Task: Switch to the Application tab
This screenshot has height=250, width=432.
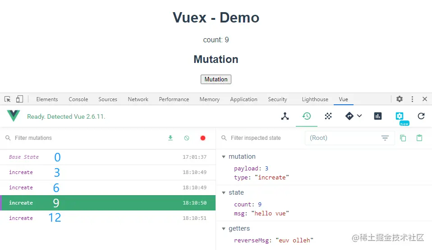Action: coord(244,99)
